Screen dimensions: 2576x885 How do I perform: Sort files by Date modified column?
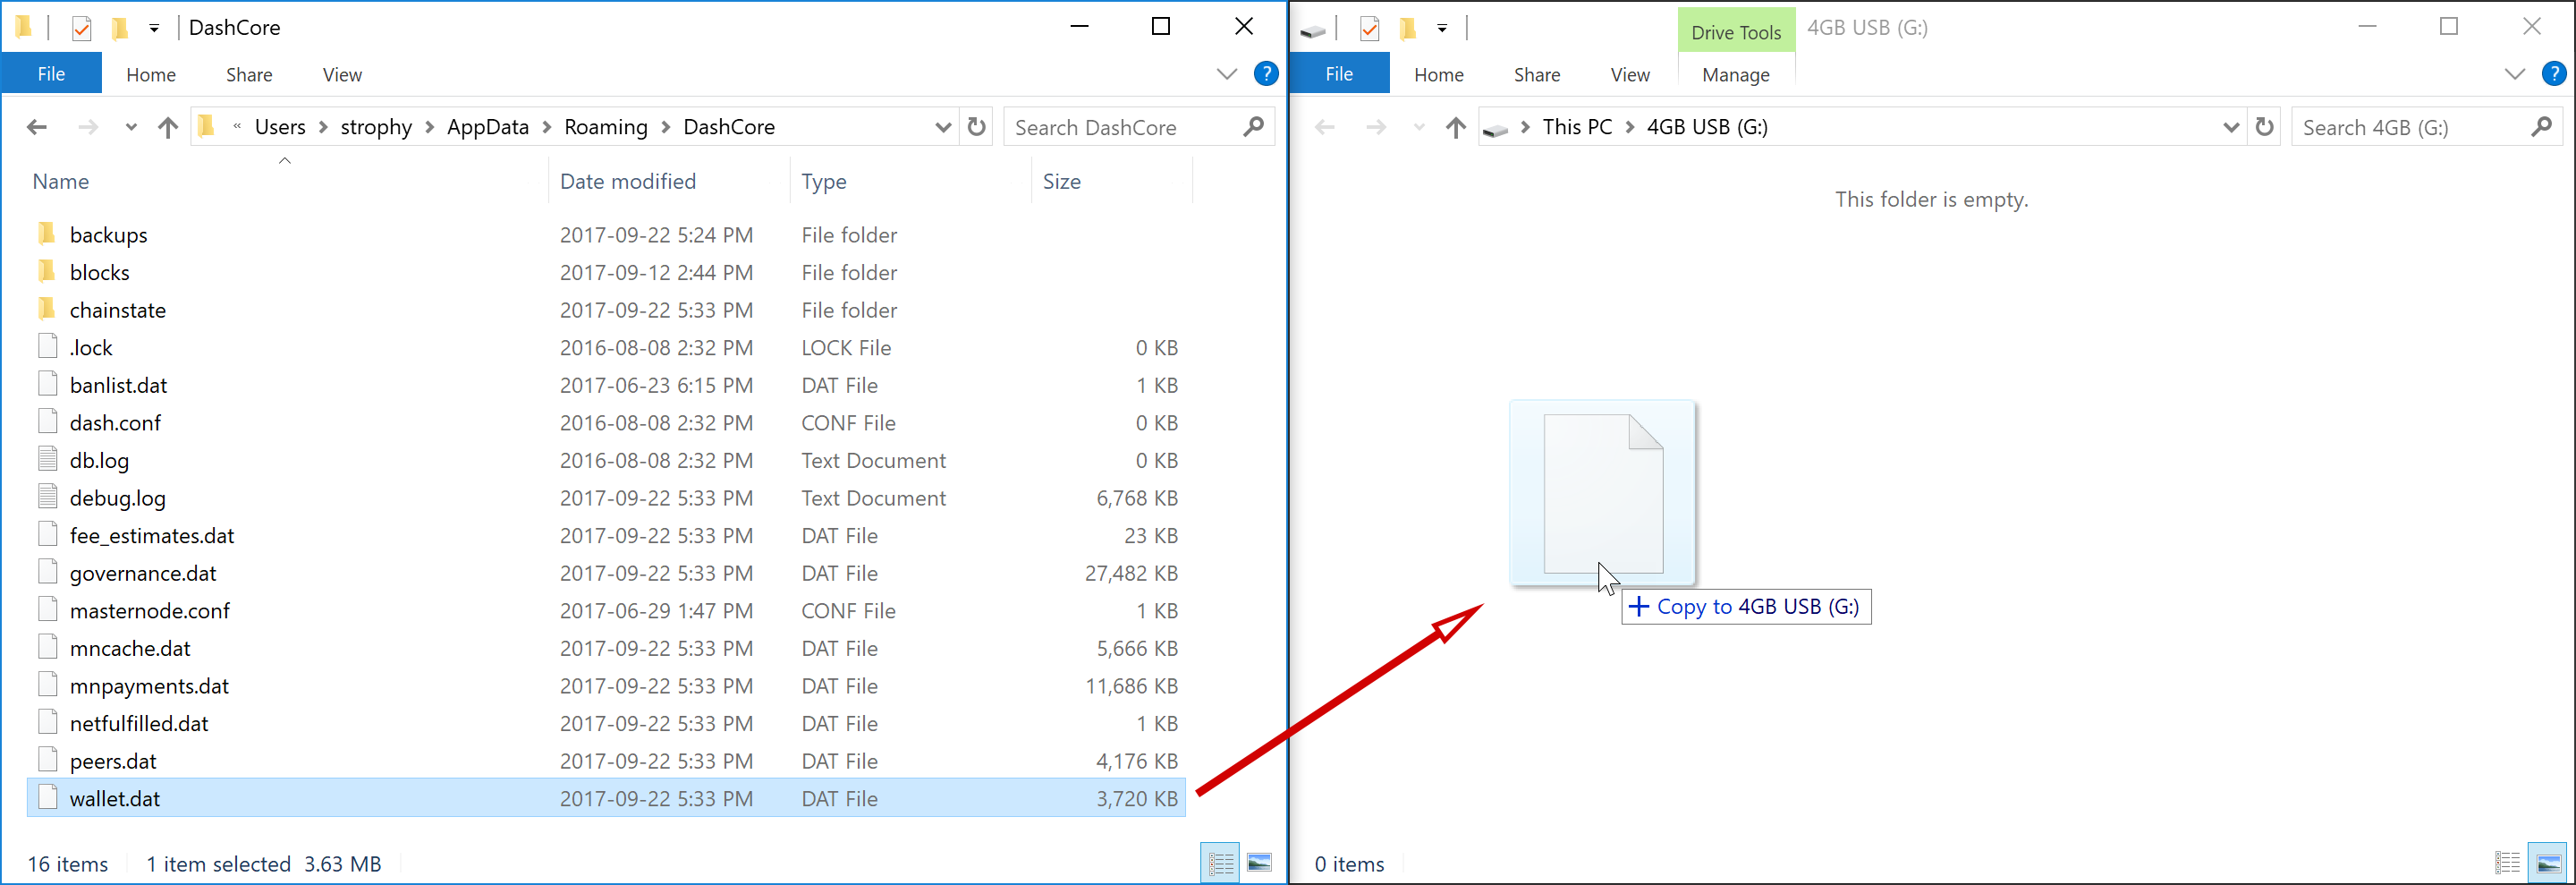(x=627, y=181)
